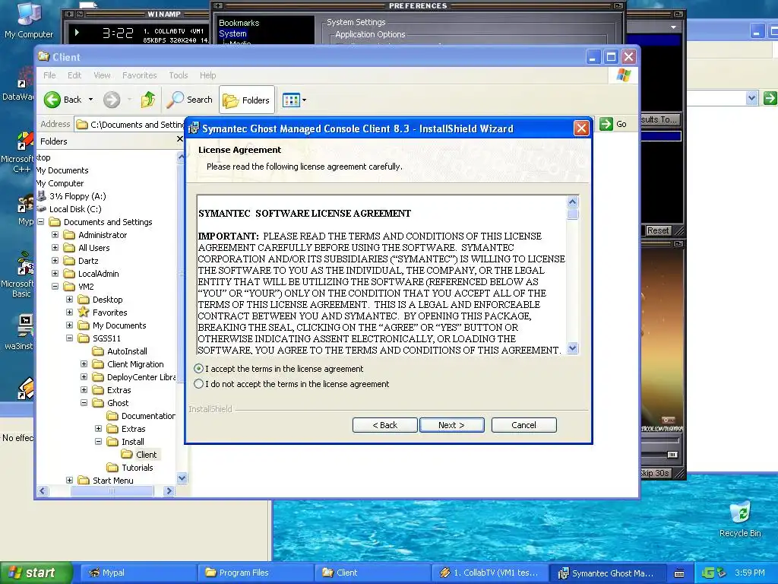Open Back history dropdown arrow
The height and width of the screenshot is (584, 778).
click(x=91, y=100)
